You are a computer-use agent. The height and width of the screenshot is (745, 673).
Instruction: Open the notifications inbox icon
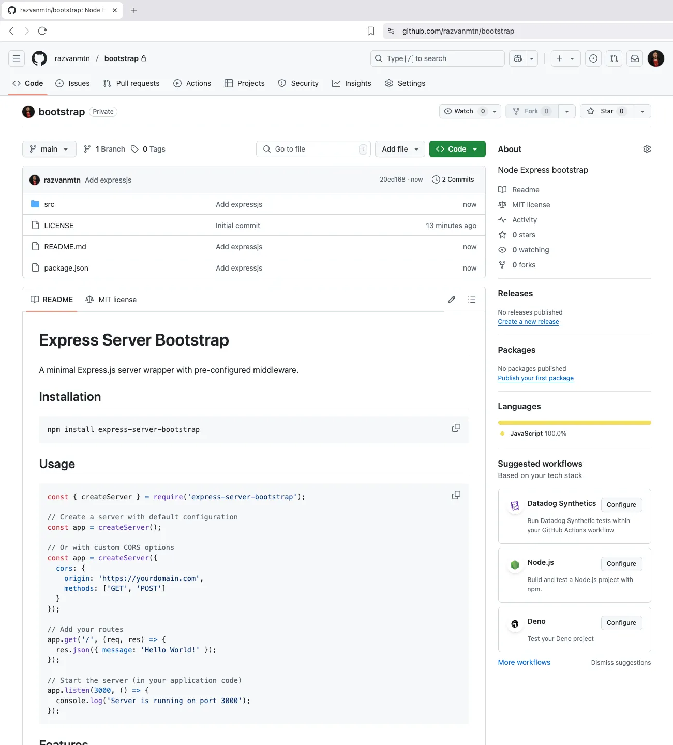pos(635,58)
